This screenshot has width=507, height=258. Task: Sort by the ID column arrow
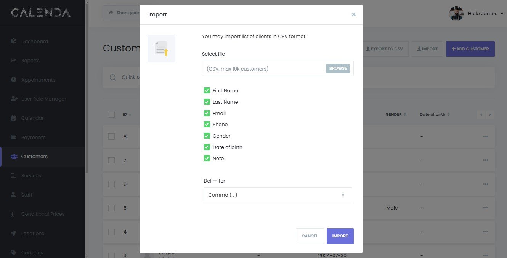pyautogui.click(x=130, y=115)
